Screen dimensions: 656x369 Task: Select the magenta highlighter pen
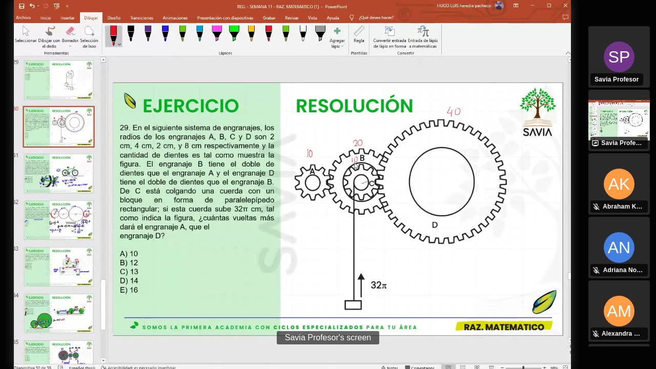click(217, 34)
